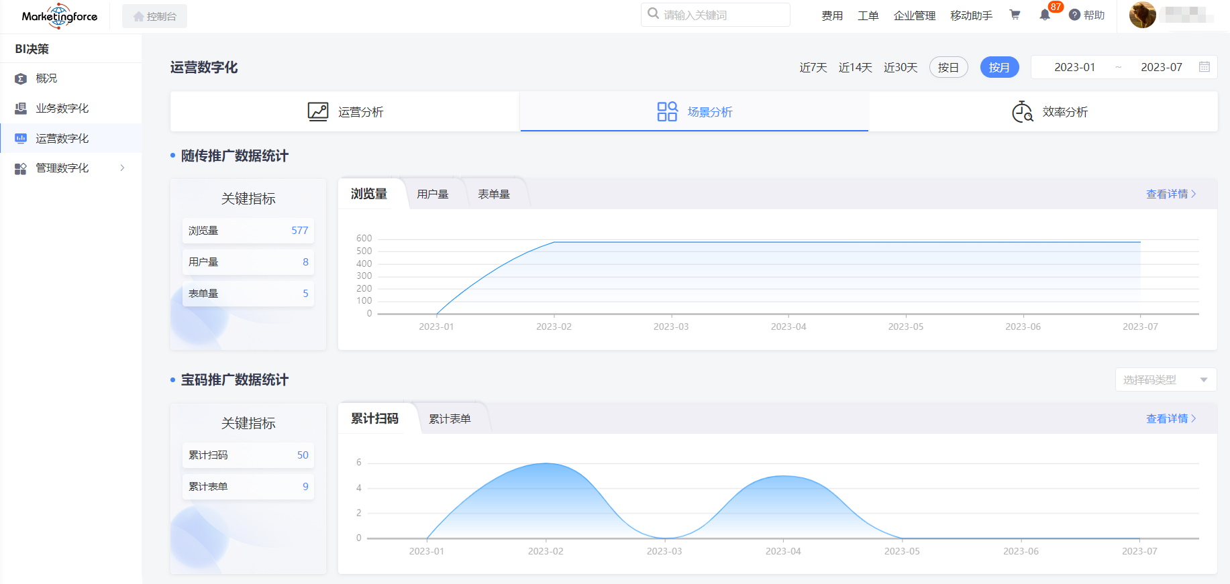
Task: Click the 管理数字化 sidebar icon
Action: pyautogui.click(x=21, y=168)
